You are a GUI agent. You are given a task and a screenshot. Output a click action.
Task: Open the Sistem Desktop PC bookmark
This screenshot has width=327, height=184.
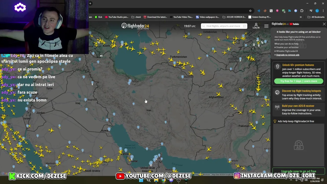260,17
